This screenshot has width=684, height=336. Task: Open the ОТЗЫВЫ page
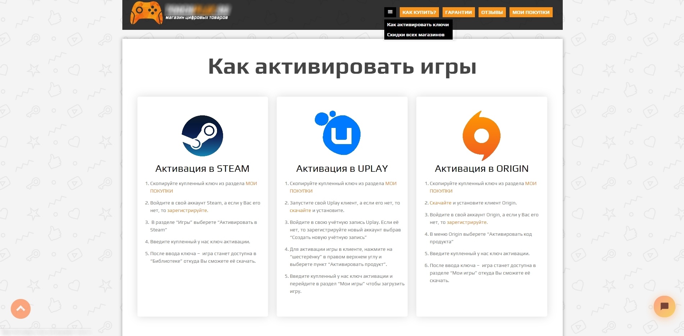492,12
